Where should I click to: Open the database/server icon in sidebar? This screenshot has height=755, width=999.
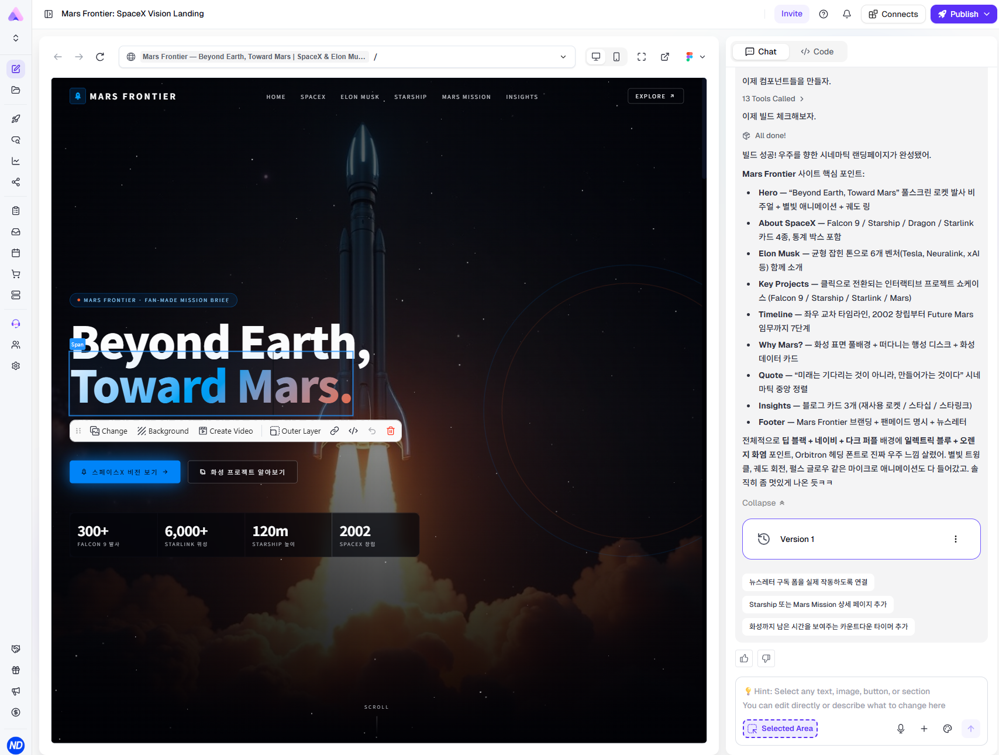coord(16,295)
